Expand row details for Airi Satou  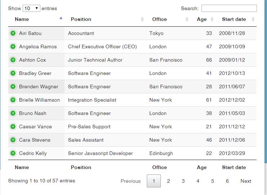tap(13, 33)
